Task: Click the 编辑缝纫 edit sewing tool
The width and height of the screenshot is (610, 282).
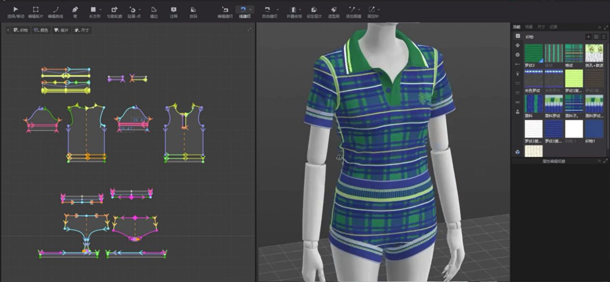Action: click(225, 10)
